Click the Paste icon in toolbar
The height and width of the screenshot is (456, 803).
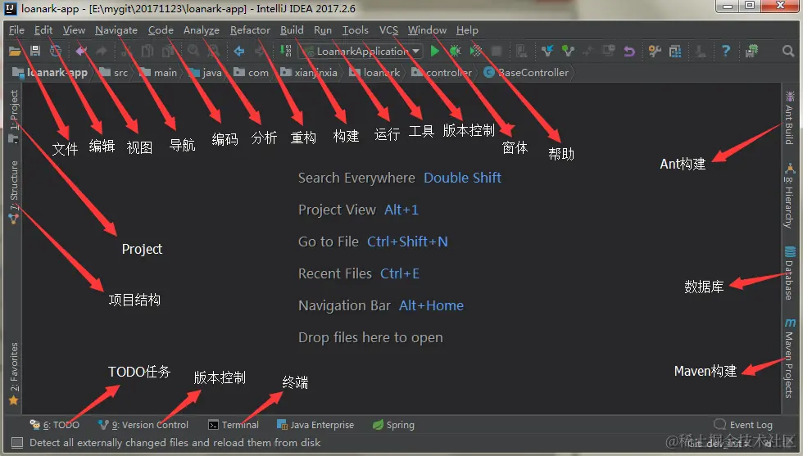pyautogui.click(x=167, y=51)
